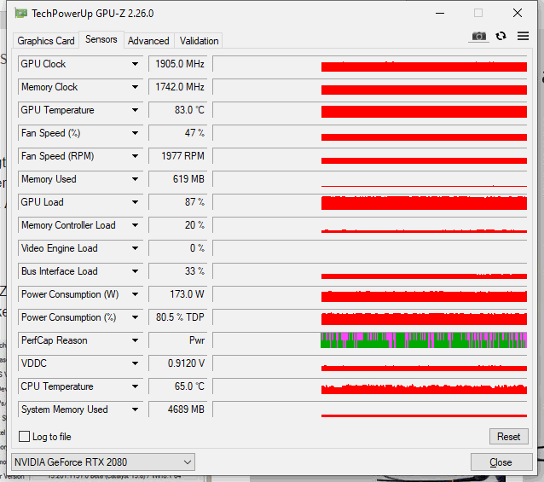
Task: Open the Fan Speed (%) sensor dropdown
Action: 135,133
